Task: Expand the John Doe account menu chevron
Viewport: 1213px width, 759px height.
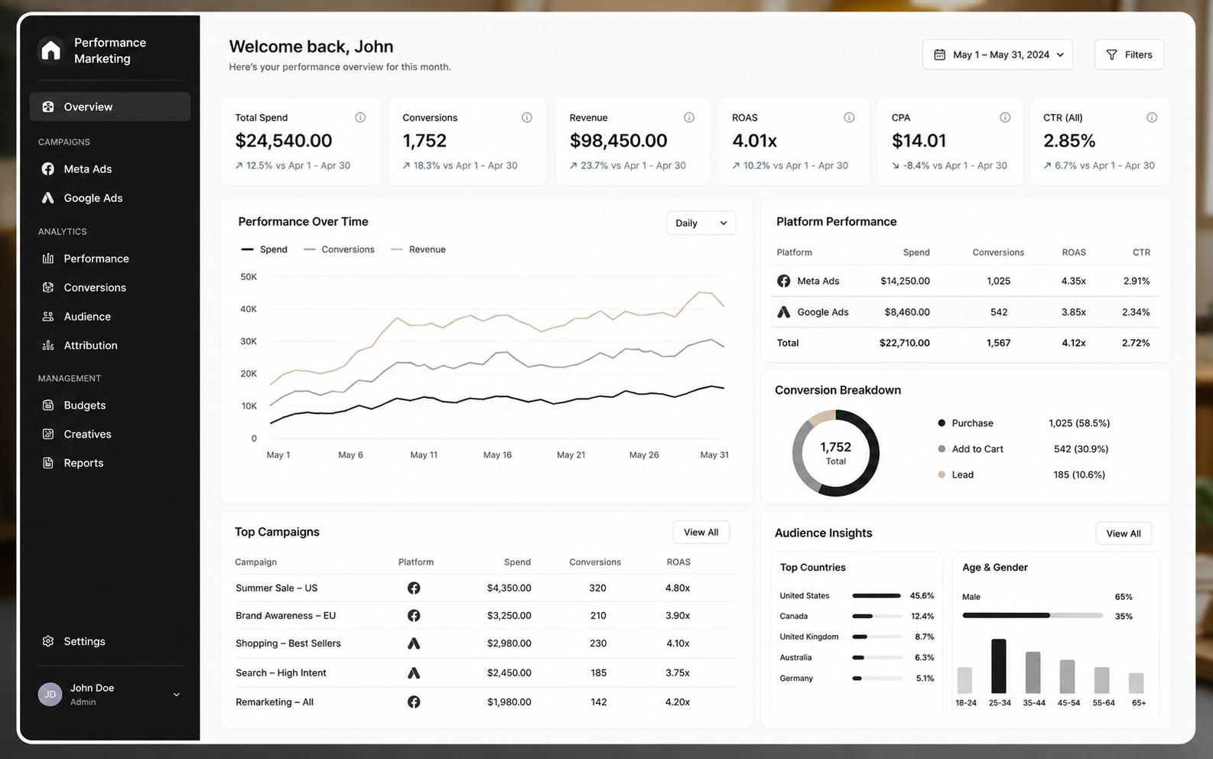Action: pyautogui.click(x=177, y=695)
